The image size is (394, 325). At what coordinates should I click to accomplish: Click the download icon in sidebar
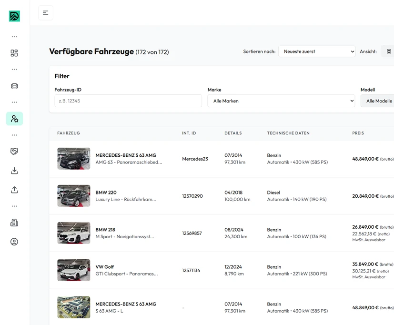14,171
